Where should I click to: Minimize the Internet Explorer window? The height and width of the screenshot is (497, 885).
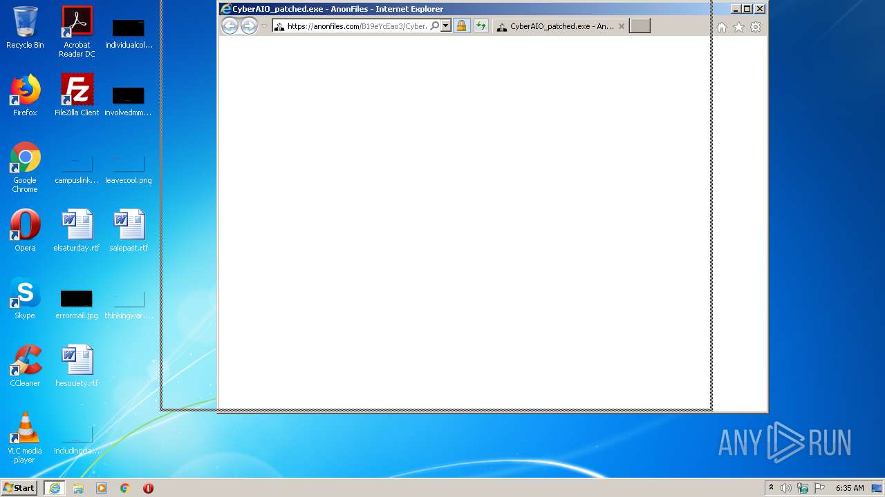736,9
